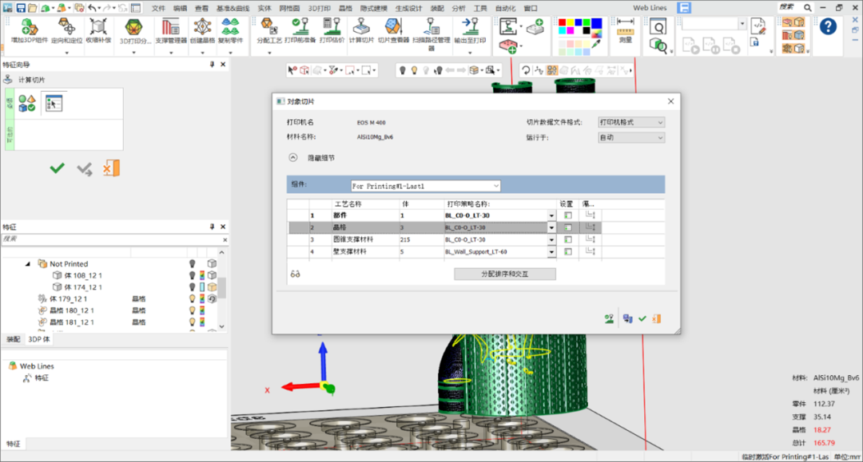The image size is (863, 462).
Task: Open print strategy dropdown for 壁支撑材料 row
Action: tap(551, 251)
